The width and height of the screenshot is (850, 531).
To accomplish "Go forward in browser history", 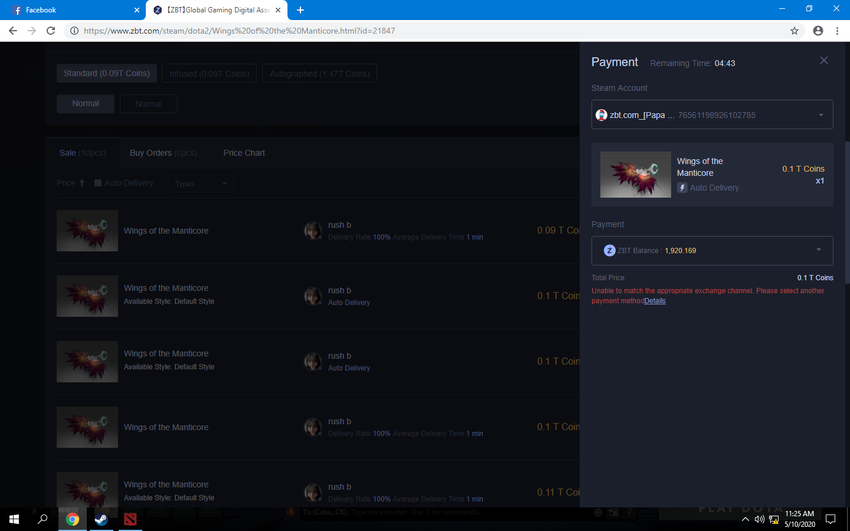I will click(x=32, y=31).
